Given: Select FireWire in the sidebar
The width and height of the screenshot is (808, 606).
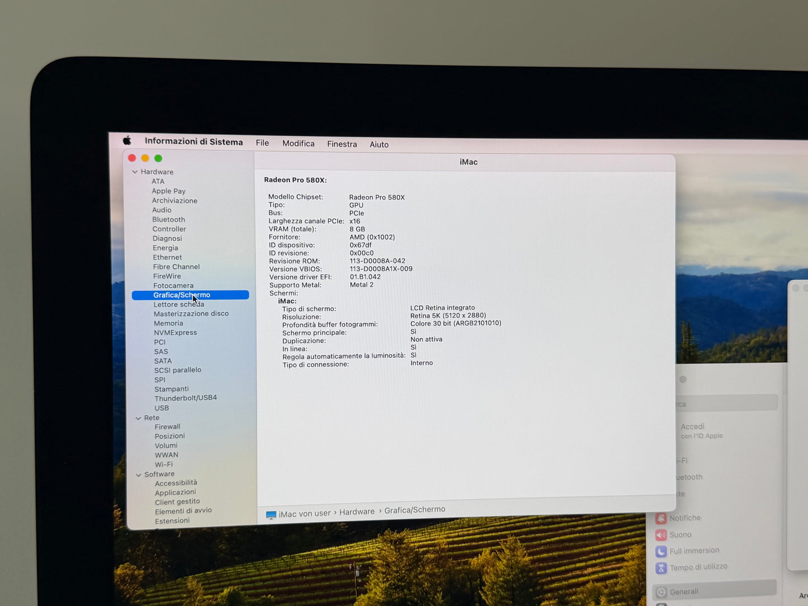Looking at the screenshot, I should (167, 276).
